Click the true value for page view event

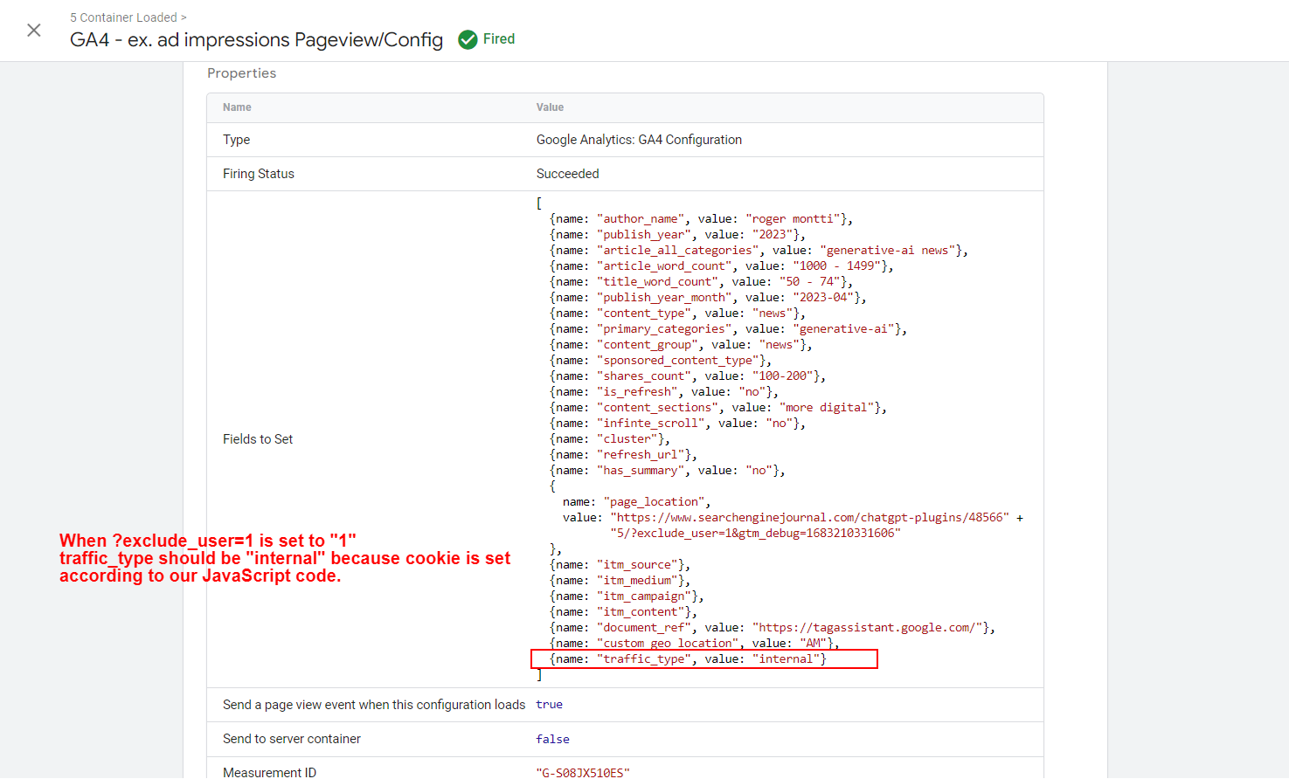click(549, 704)
